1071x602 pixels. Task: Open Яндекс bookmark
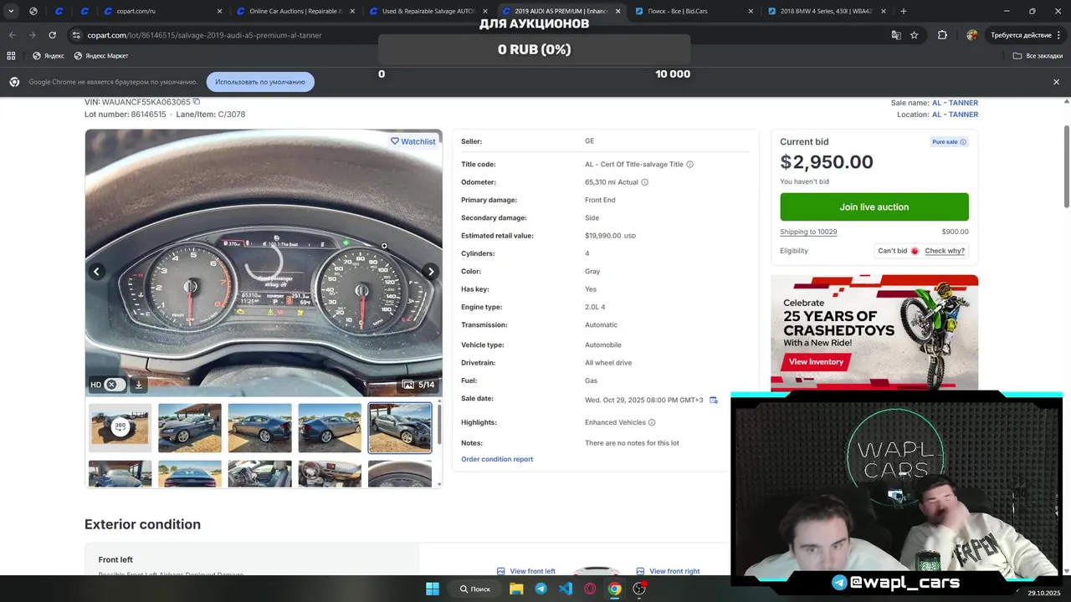coord(49,56)
